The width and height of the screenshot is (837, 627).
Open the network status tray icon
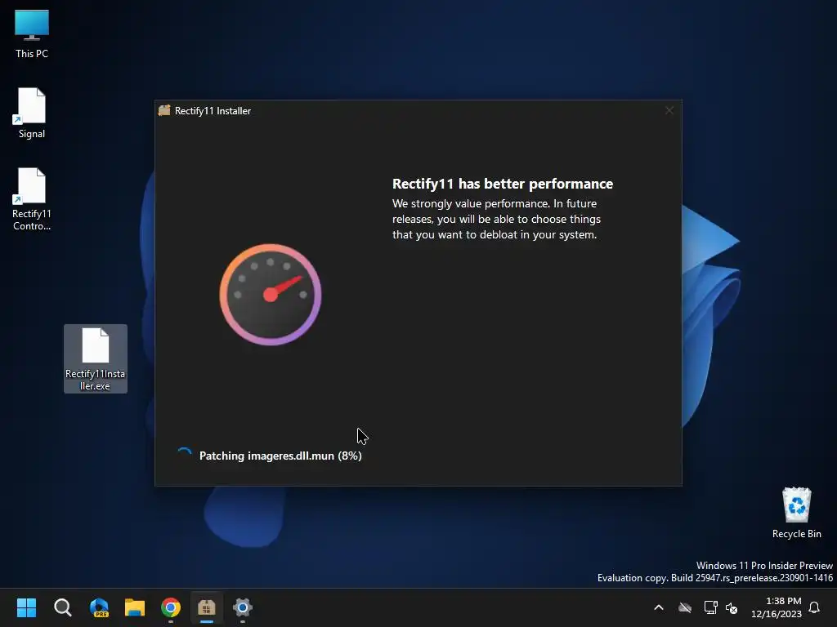point(710,607)
